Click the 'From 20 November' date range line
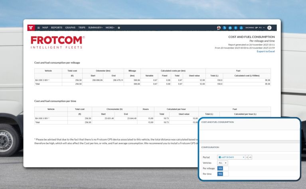Image resolution: width=306 pixels, height=189 pixels. pos(245,48)
